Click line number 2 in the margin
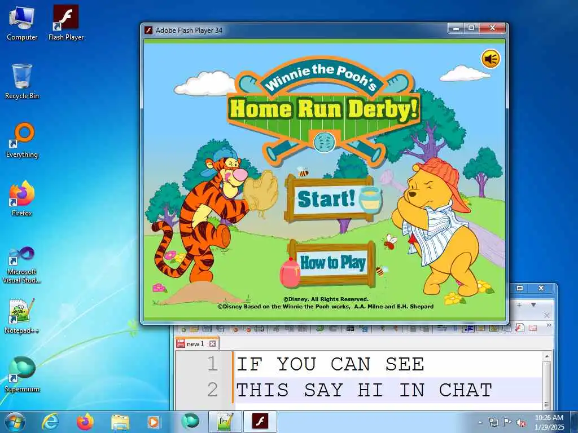Image resolution: width=578 pixels, height=433 pixels. tap(212, 390)
